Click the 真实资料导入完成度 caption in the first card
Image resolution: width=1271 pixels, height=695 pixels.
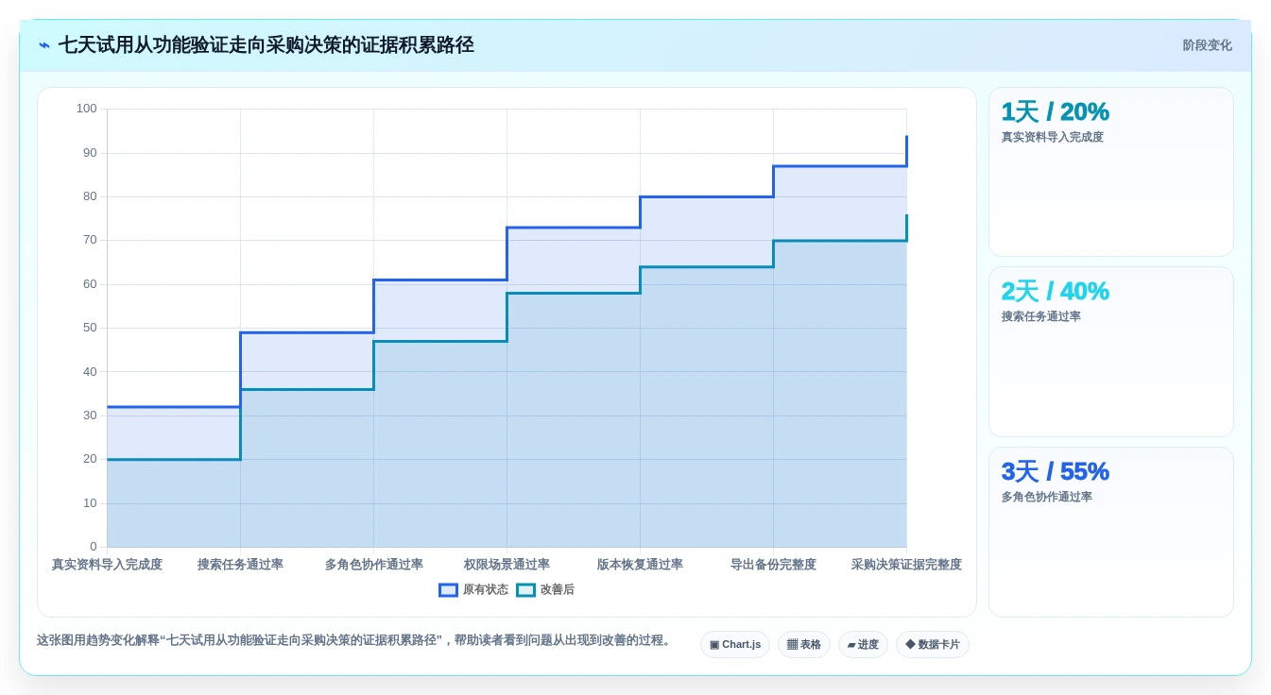click(x=1052, y=137)
